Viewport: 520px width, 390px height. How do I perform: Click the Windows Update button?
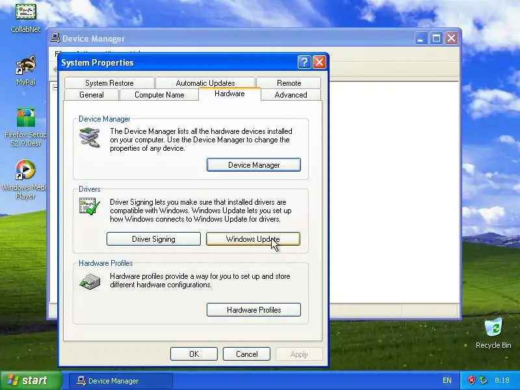click(253, 239)
